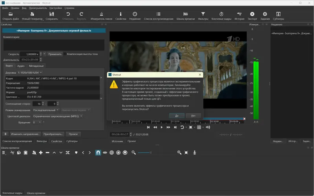Open Измеритель пиков from the toolbar
The height and width of the screenshot is (196, 314).
point(101,14)
